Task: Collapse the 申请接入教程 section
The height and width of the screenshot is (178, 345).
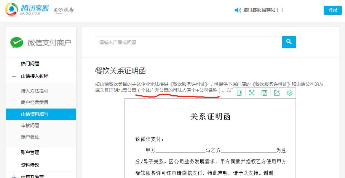Action: 14,76
